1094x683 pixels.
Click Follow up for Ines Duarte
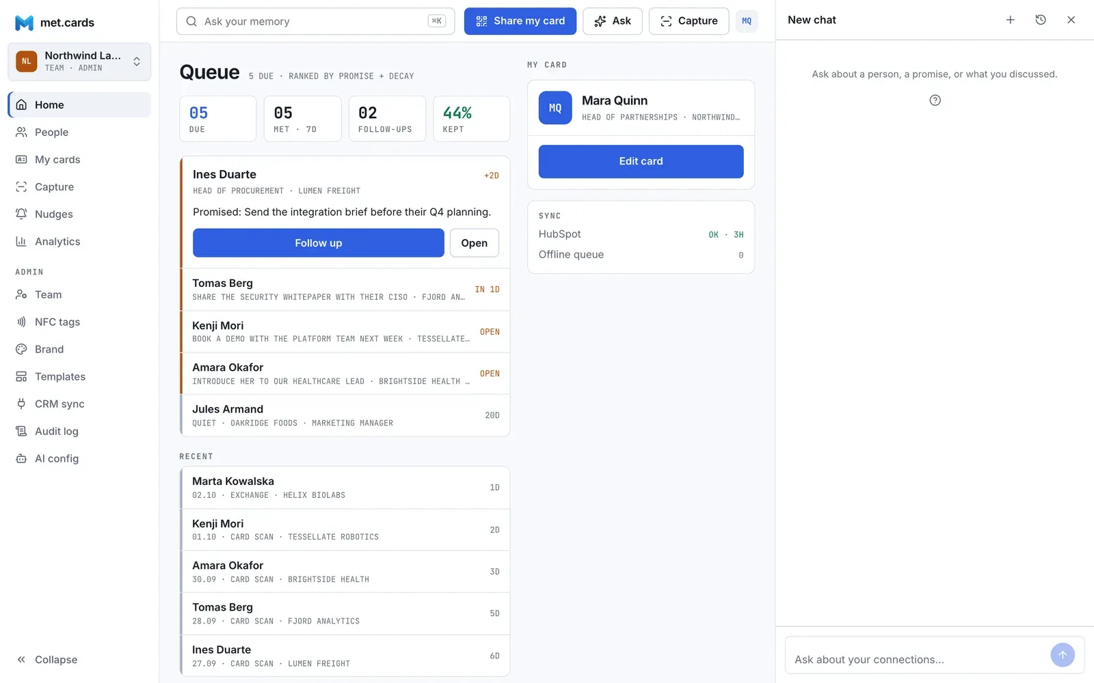(319, 243)
